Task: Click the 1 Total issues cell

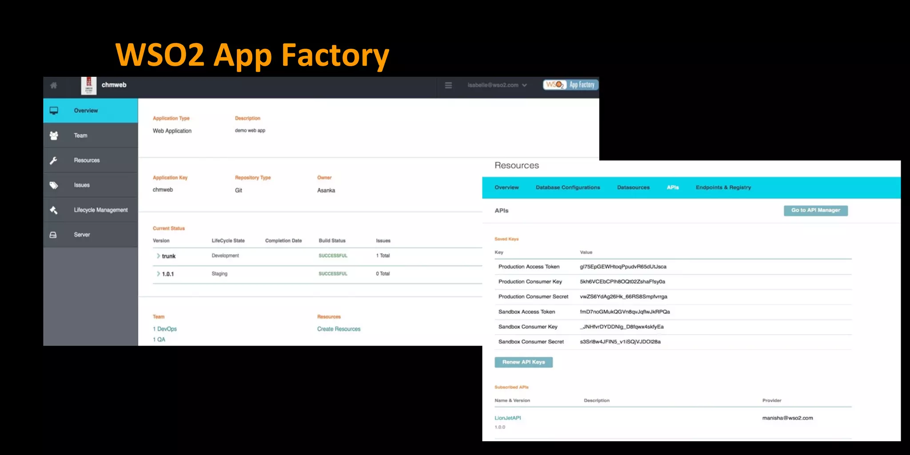Action: click(383, 256)
